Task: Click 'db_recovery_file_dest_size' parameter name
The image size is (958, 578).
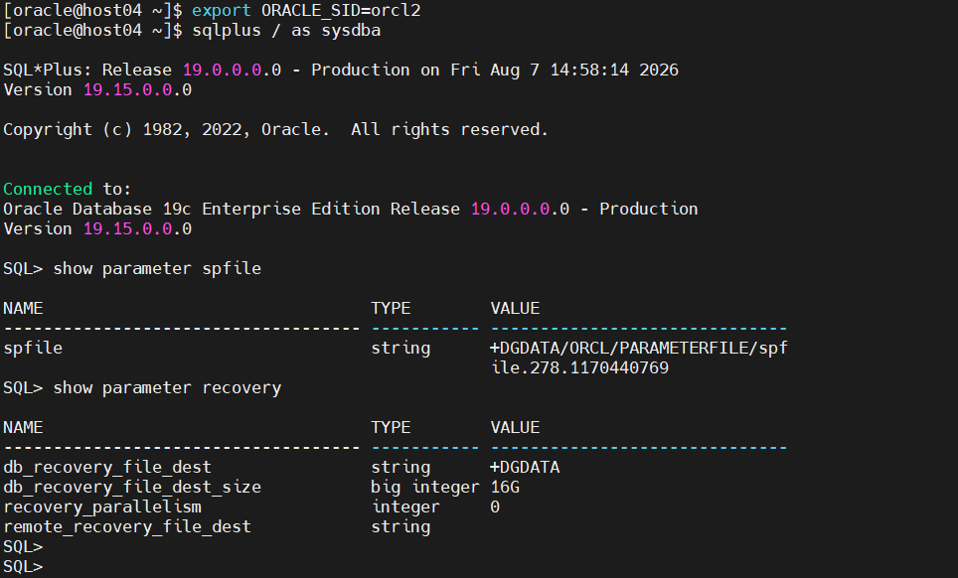Action: click(x=132, y=487)
